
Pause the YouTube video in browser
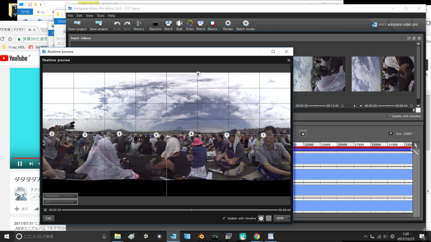pyautogui.click(x=20, y=163)
